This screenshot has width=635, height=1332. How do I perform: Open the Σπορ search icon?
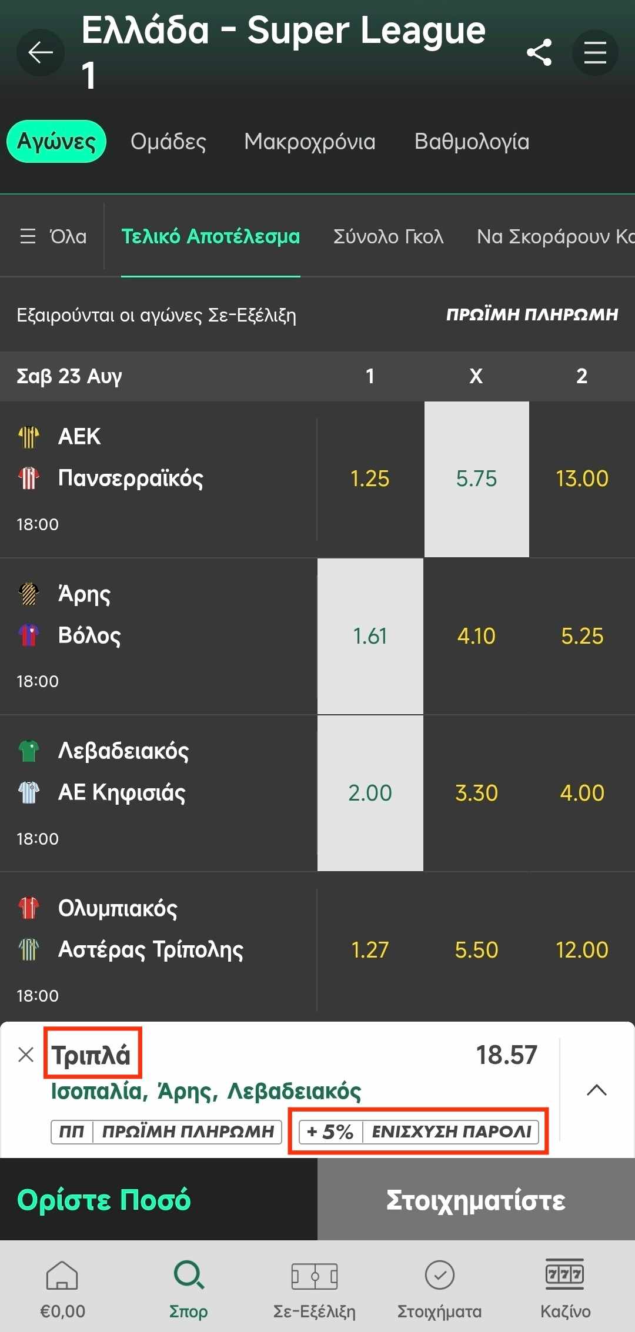click(x=189, y=1274)
